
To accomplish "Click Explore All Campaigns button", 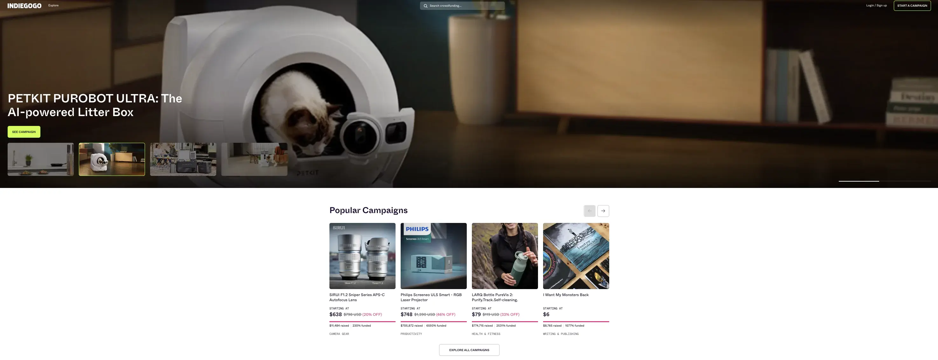I will 469,350.
